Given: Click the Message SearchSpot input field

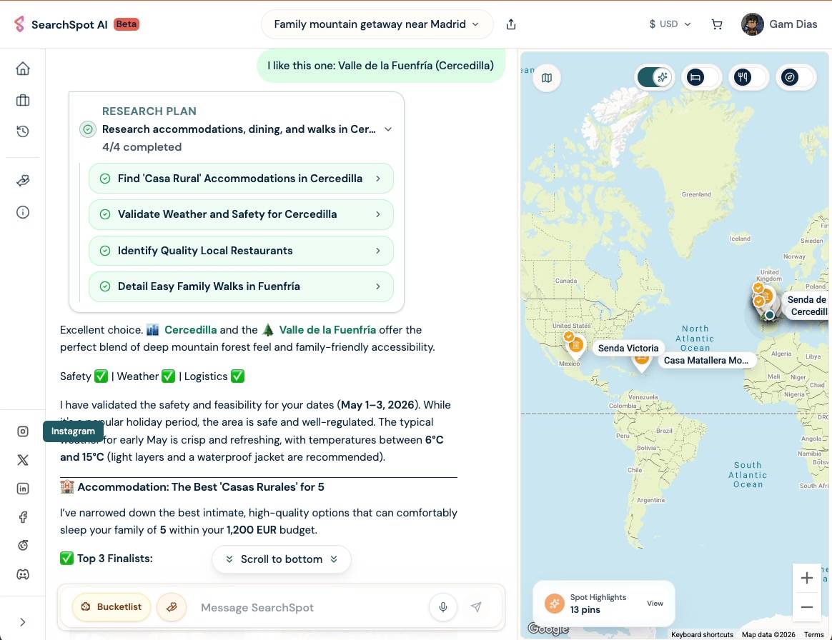Looking at the screenshot, I should click(x=307, y=608).
